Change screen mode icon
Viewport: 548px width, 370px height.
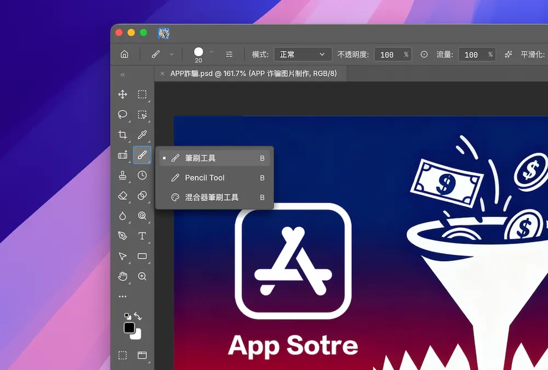[x=142, y=355]
